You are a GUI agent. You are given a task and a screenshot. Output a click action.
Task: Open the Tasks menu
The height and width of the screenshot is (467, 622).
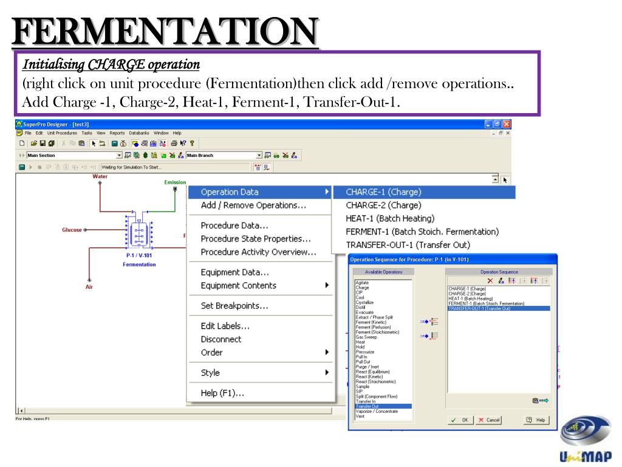click(87, 133)
